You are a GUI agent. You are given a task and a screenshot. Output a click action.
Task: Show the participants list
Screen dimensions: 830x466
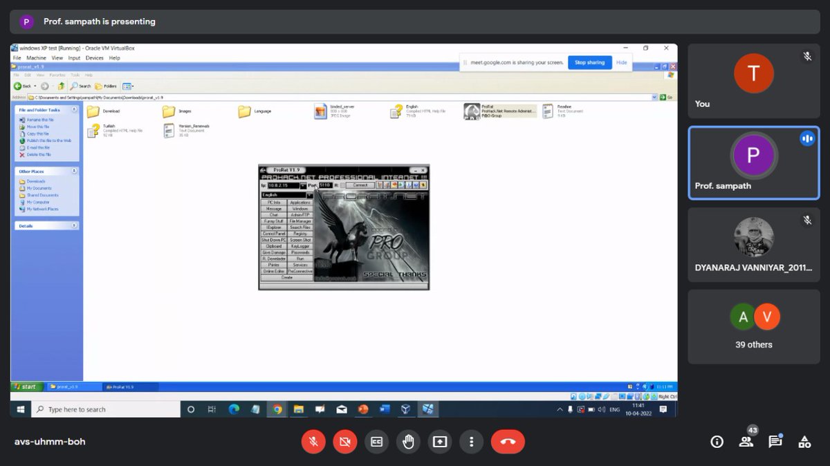[x=746, y=442]
